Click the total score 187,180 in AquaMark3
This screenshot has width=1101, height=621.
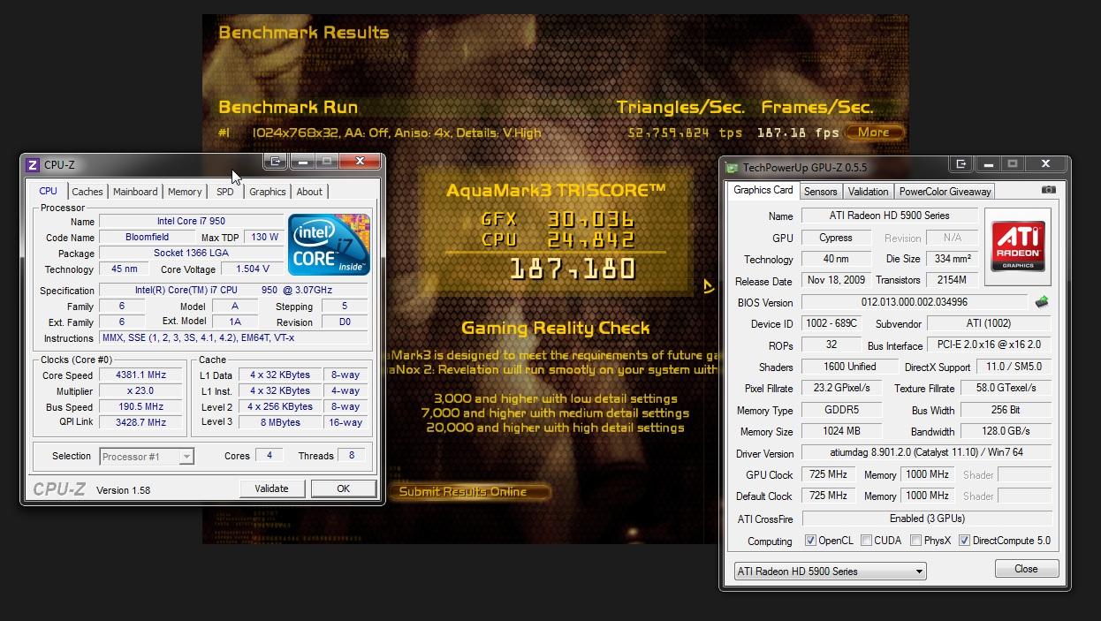[x=573, y=269]
